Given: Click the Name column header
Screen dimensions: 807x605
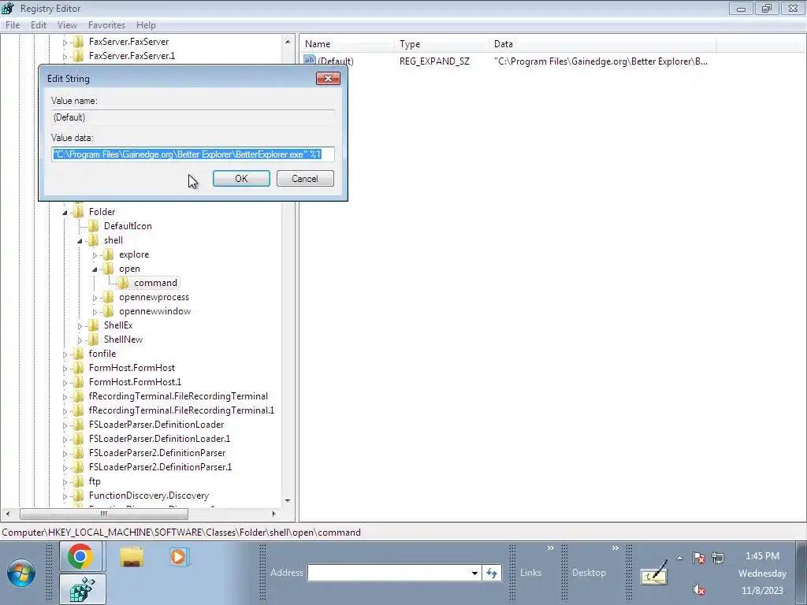Looking at the screenshot, I should coord(347,44).
